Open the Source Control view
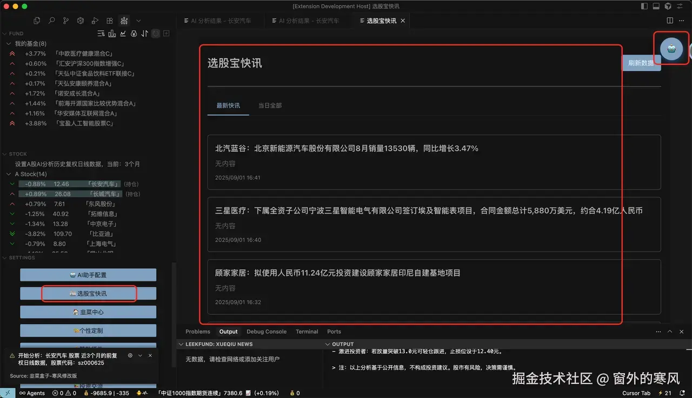Screen dimensions: 692x398 click(x=65, y=21)
